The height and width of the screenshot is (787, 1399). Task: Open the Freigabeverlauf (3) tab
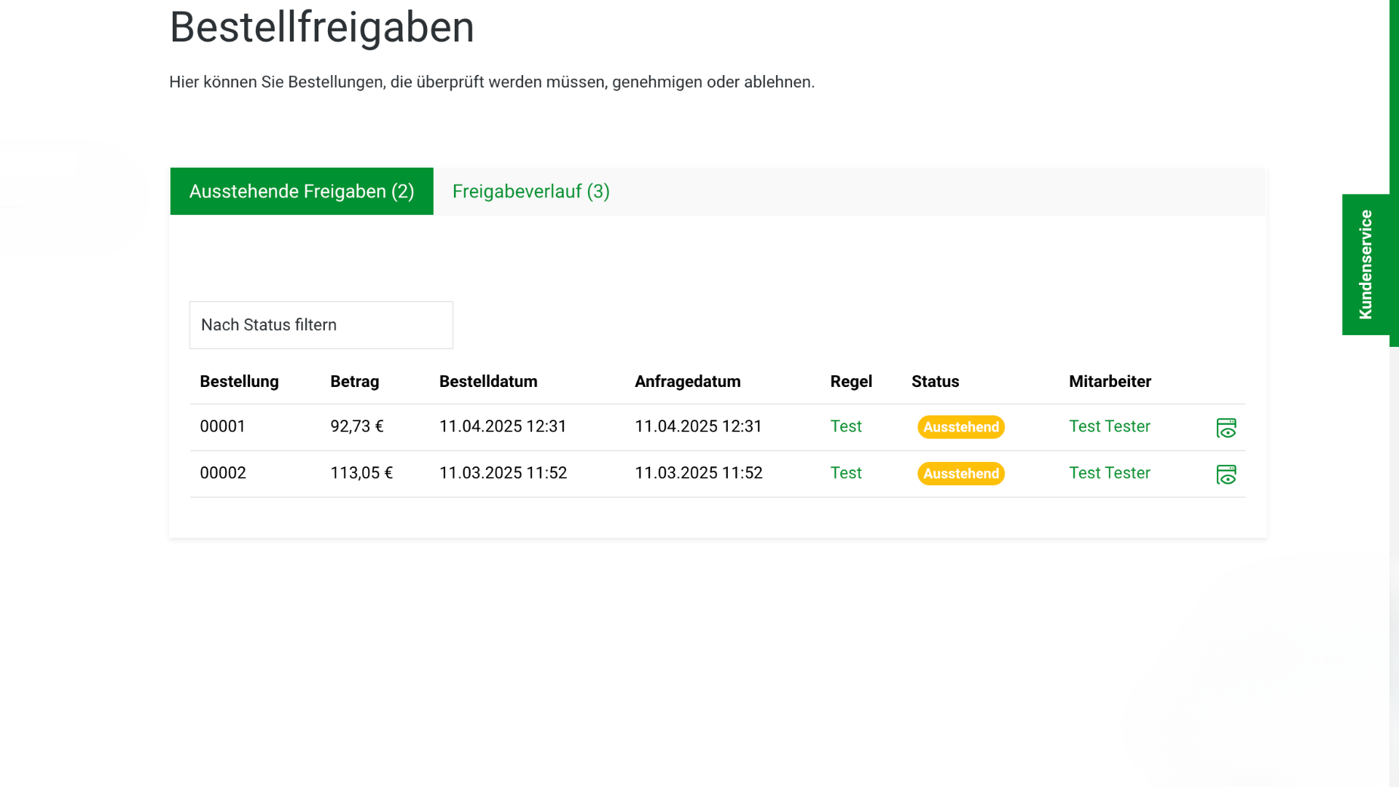pyautogui.click(x=530, y=192)
